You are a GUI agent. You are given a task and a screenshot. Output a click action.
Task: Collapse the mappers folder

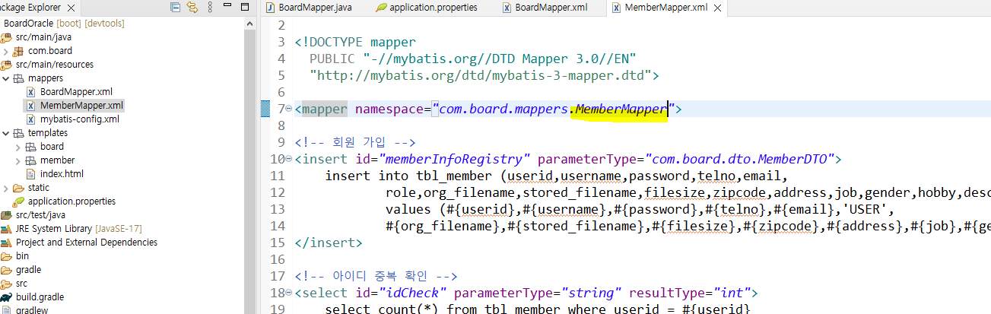(5, 78)
